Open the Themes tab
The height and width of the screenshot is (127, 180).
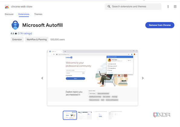38,14
